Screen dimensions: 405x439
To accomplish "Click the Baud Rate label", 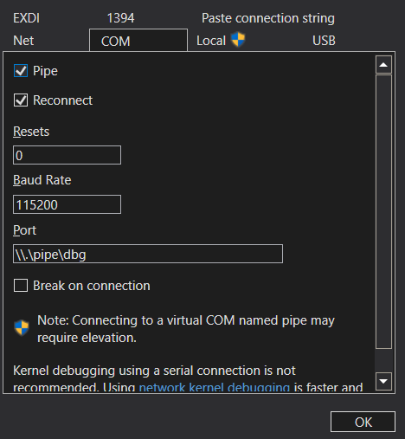I will pos(42,180).
